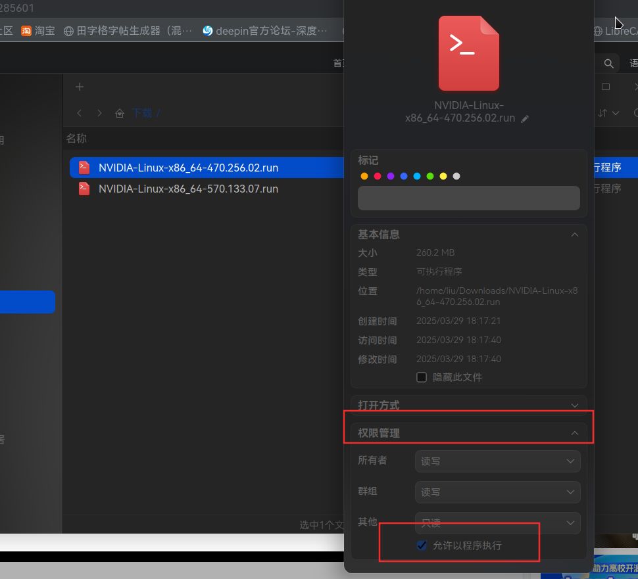Open the 所有者 permission dropdown
638x579 pixels.
tap(498, 461)
